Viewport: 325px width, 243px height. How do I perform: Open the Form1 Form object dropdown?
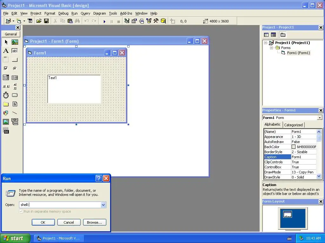[320, 118]
